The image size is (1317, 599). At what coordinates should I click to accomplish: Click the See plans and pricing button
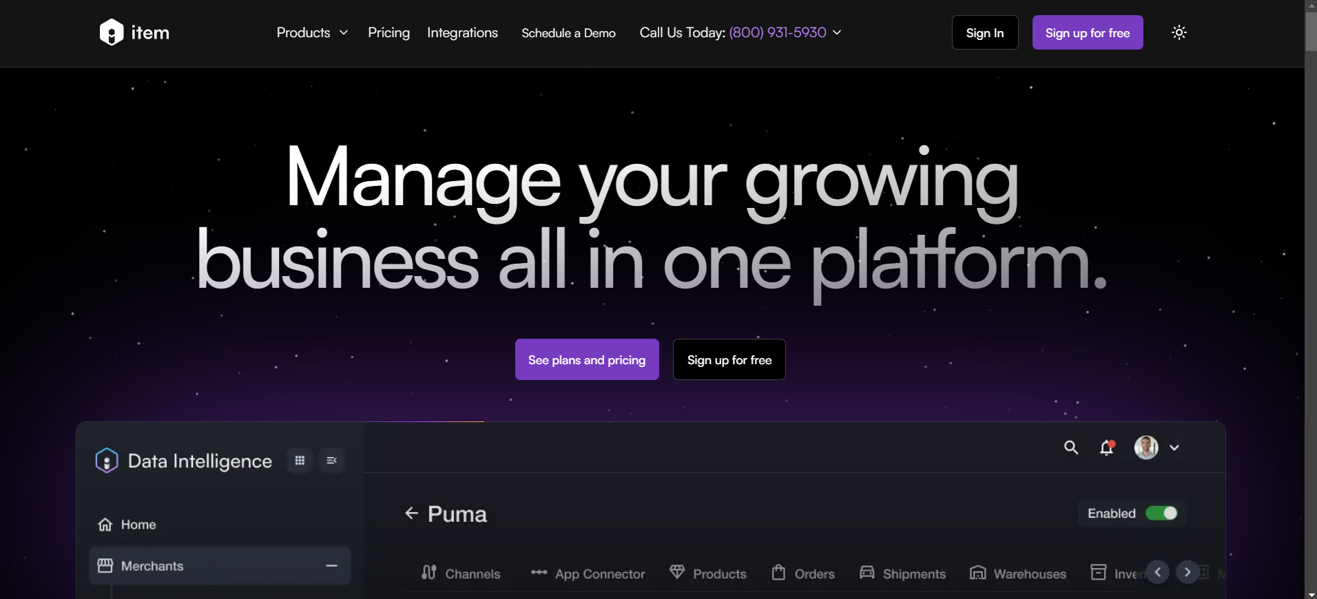587,359
